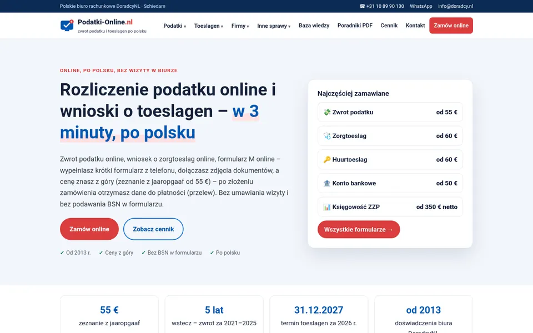Expand the Podatki dropdown menu
533x333 pixels.
[x=175, y=26]
